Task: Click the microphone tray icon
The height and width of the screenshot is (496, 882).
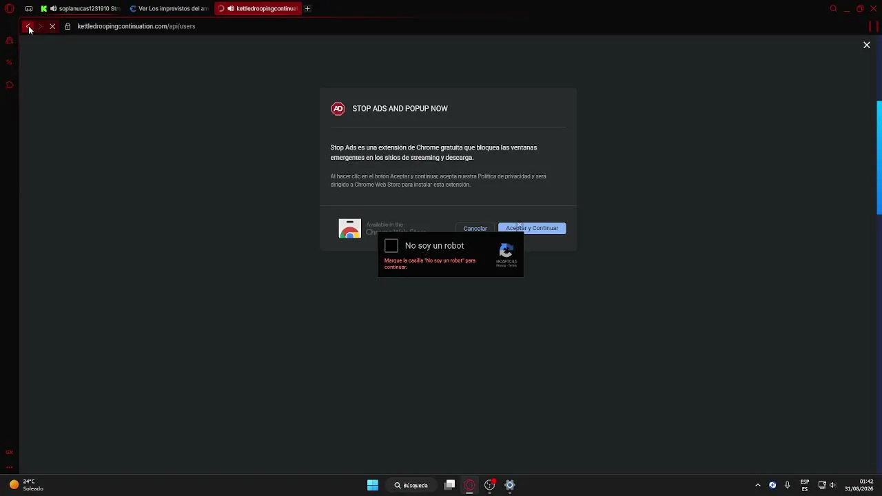Action: click(787, 485)
